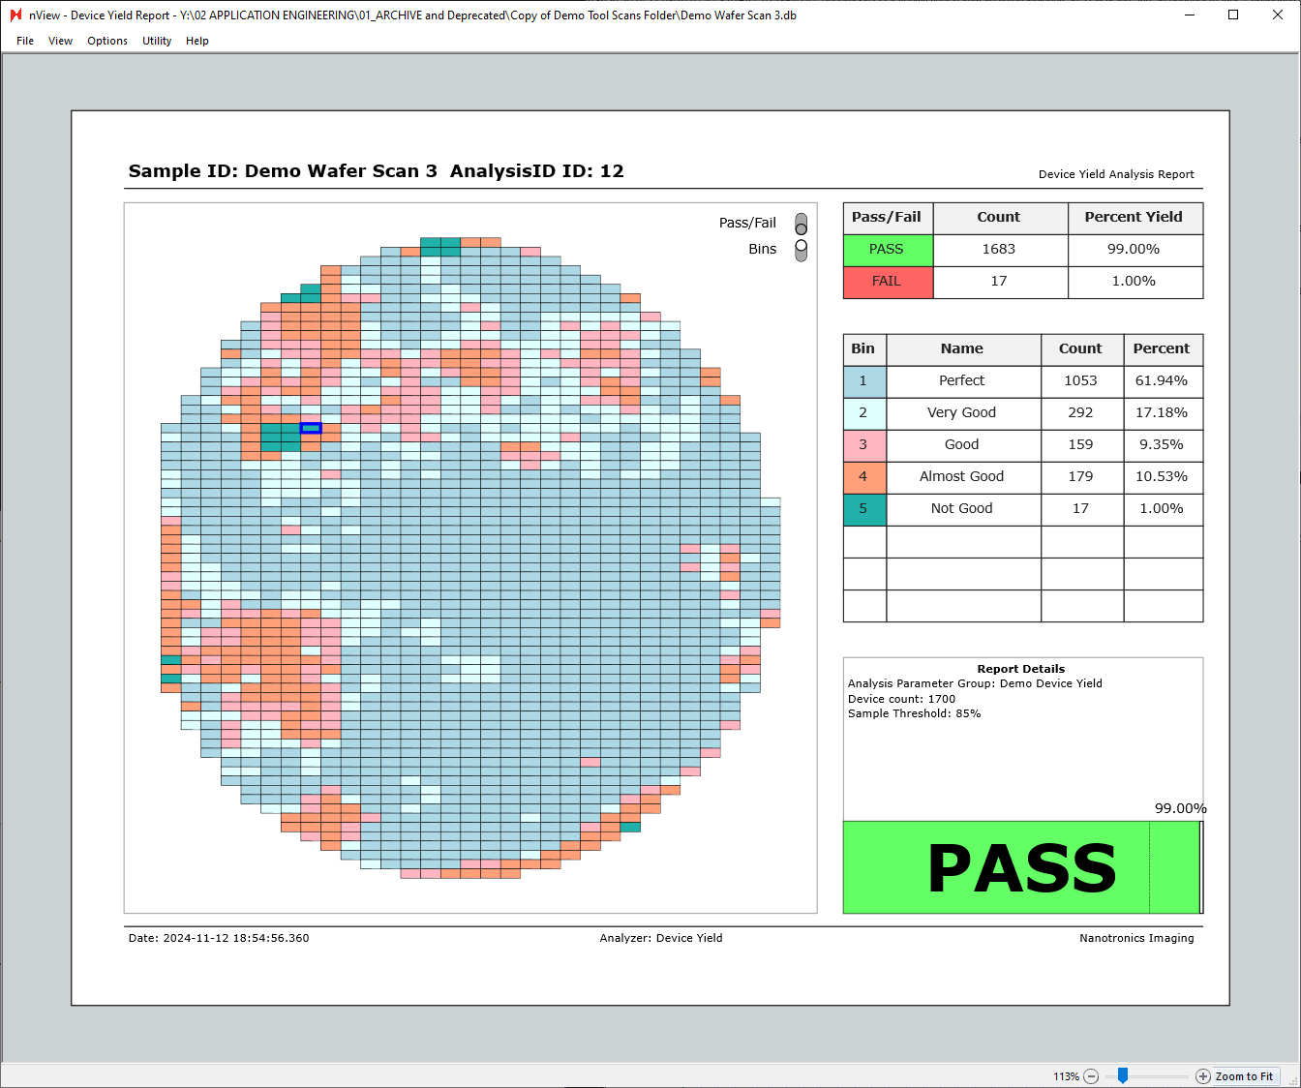This screenshot has height=1088, width=1301.
Task: Click the nView app logo in title bar
Action: click(x=15, y=15)
